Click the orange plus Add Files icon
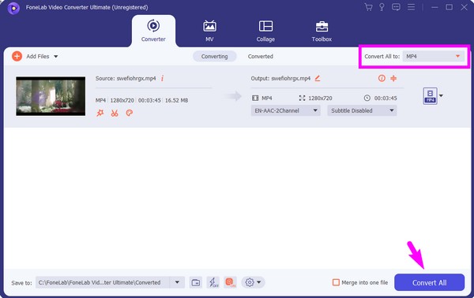This screenshot has width=474, height=298. 17,56
